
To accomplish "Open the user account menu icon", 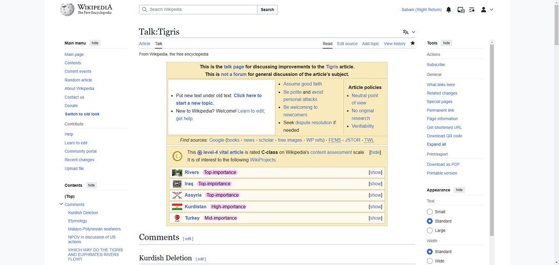I will [484, 9].
